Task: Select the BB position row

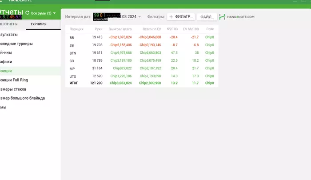Action: [x=142, y=37]
